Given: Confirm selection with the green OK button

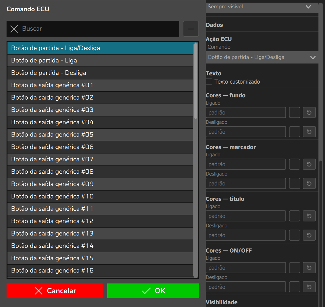Looking at the screenshot, I should pos(153,291).
